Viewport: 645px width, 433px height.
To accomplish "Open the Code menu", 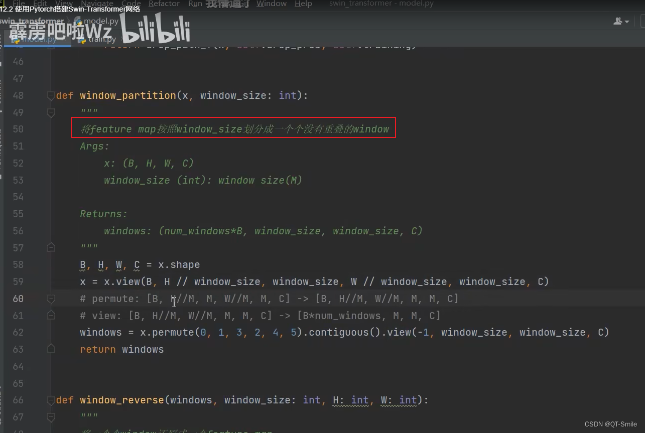I will pos(131,4).
